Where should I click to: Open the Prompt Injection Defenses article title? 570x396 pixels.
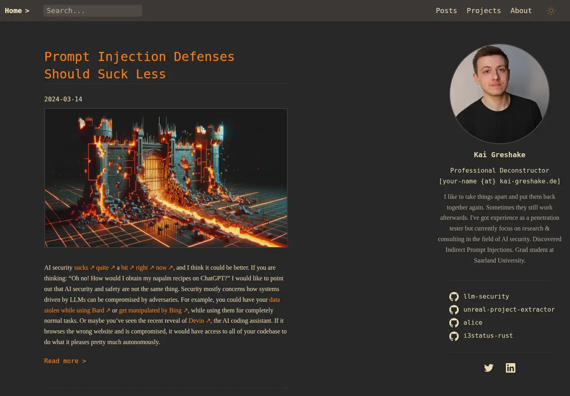(x=139, y=65)
